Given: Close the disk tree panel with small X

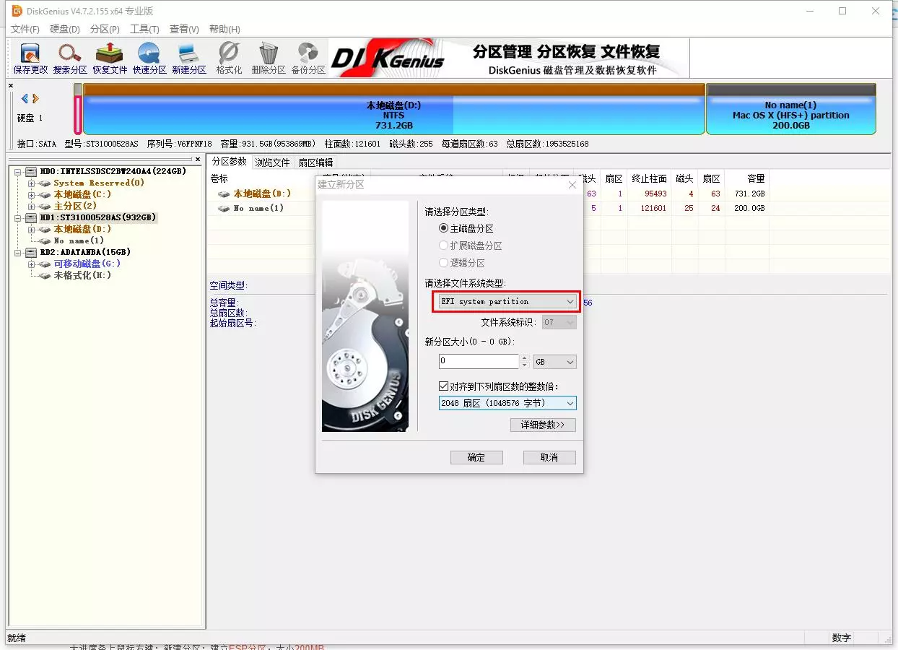Looking at the screenshot, I should coord(198,159).
